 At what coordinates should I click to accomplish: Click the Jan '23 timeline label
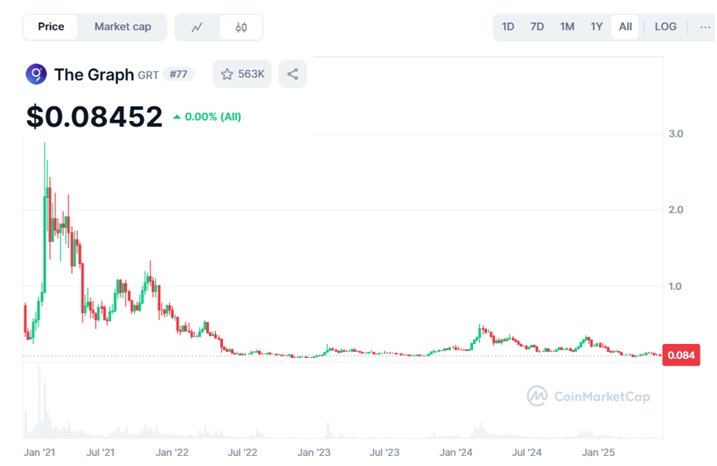pos(314,452)
